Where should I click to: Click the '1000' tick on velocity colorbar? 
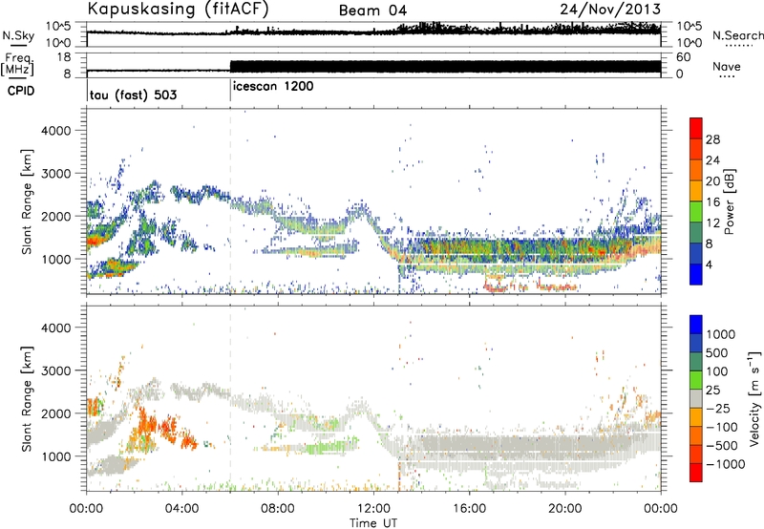click(721, 334)
